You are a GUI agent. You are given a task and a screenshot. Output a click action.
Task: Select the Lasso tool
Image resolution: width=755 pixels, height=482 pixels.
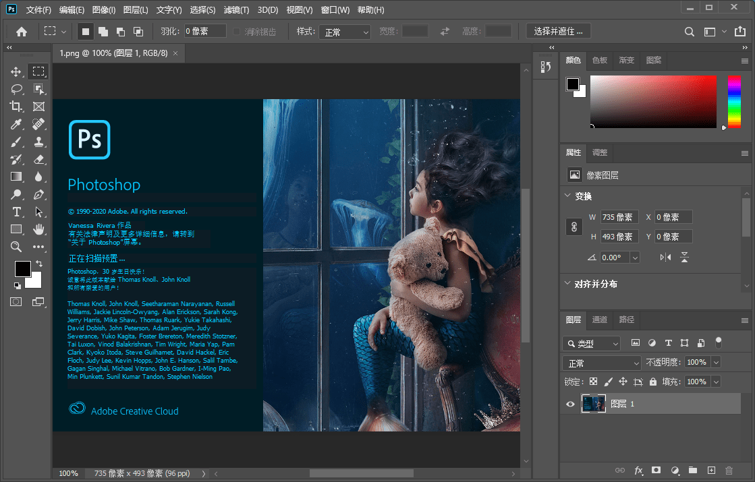[x=16, y=89]
